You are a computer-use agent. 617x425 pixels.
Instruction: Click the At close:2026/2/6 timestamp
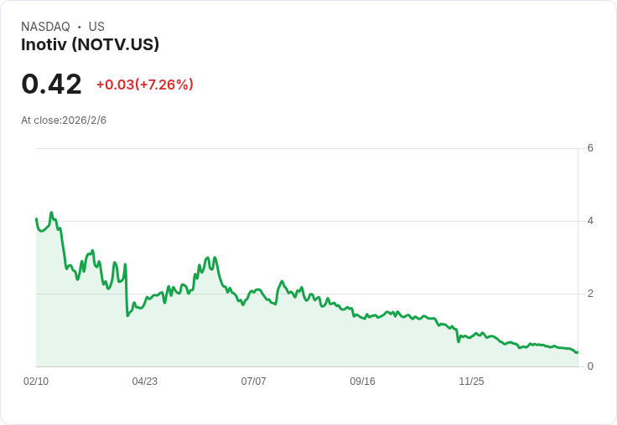pyautogui.click(x=64, y=120)
